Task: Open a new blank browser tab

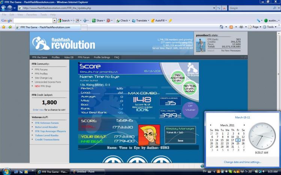Action: [84, 27]
